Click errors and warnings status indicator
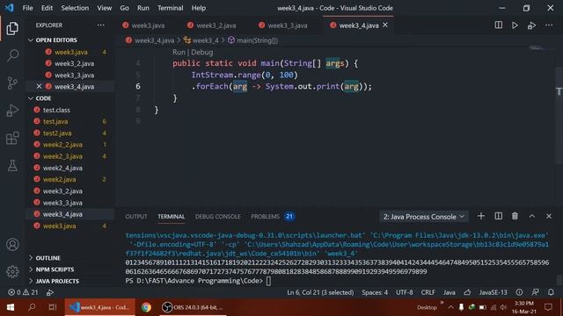 [x=23, y=292]
